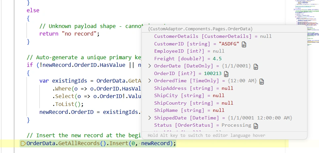Click the {CustomAdaptor.Components.Pages.OrderData} hover header
This screenshot has height=153, width=319.
200,29
